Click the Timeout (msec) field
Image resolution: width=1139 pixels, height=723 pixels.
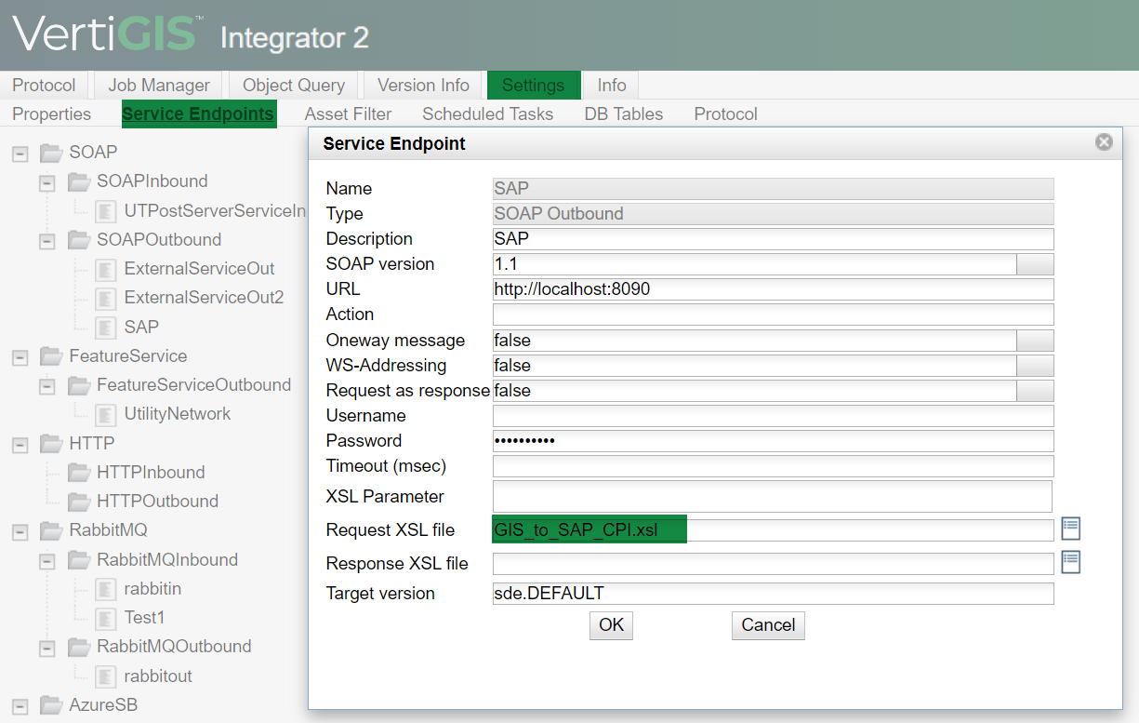774,466
